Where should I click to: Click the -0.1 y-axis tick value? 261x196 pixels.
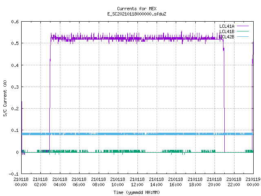click(13, 174)
